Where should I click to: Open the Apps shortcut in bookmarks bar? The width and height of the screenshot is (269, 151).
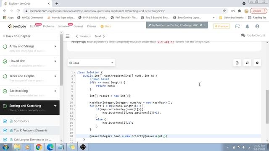tap(8, 18)
